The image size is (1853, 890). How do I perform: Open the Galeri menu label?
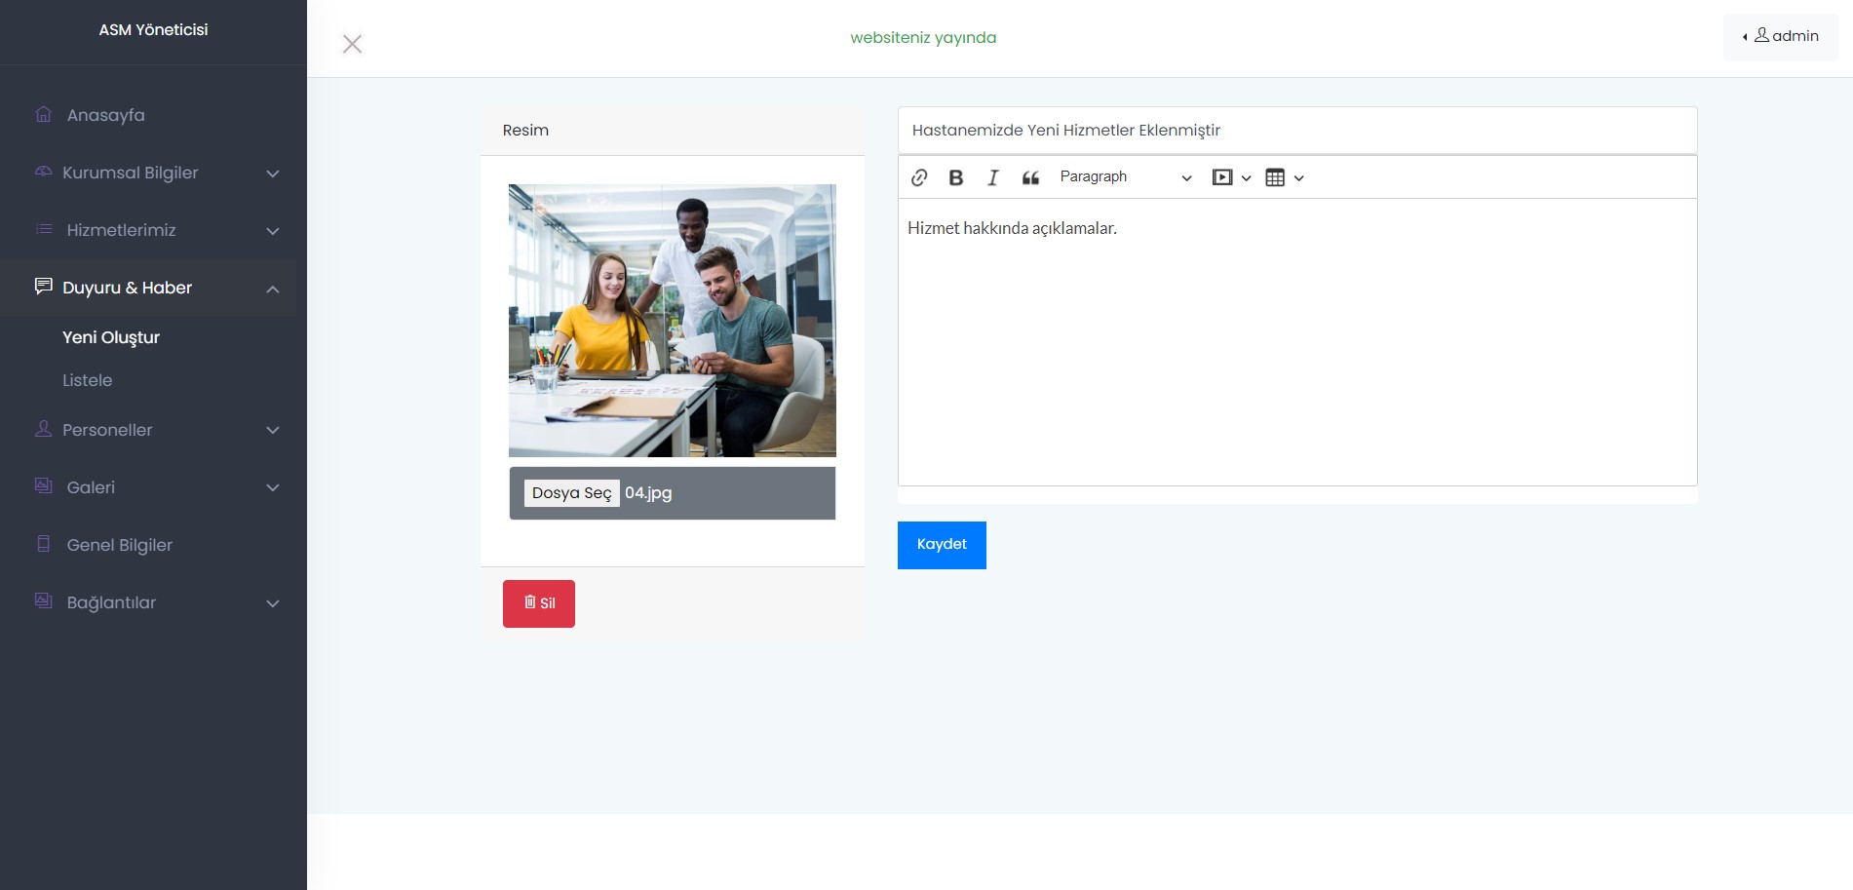point(91,487)
